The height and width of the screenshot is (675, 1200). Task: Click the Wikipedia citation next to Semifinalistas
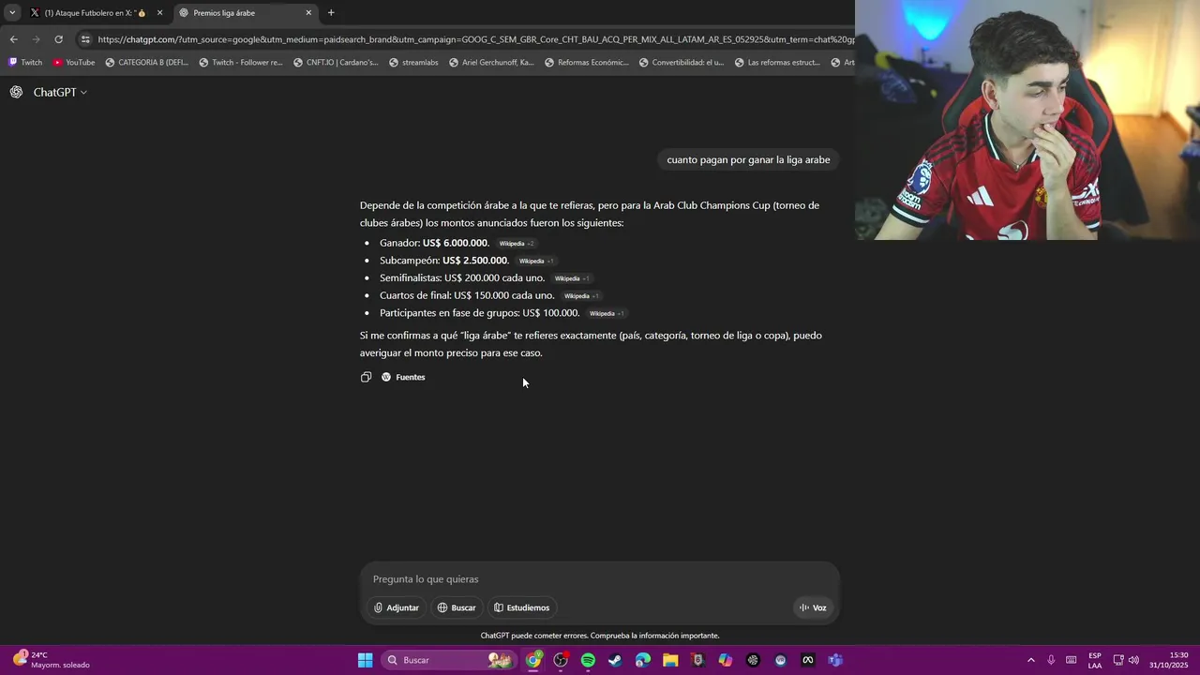coord(572,278)
